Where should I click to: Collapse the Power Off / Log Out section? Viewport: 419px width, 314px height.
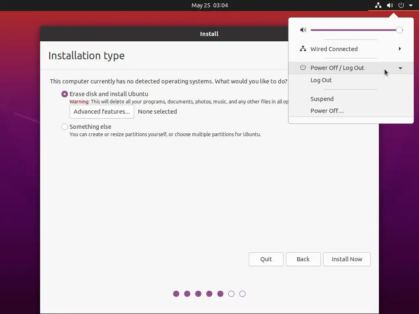[x=351, y=68]
